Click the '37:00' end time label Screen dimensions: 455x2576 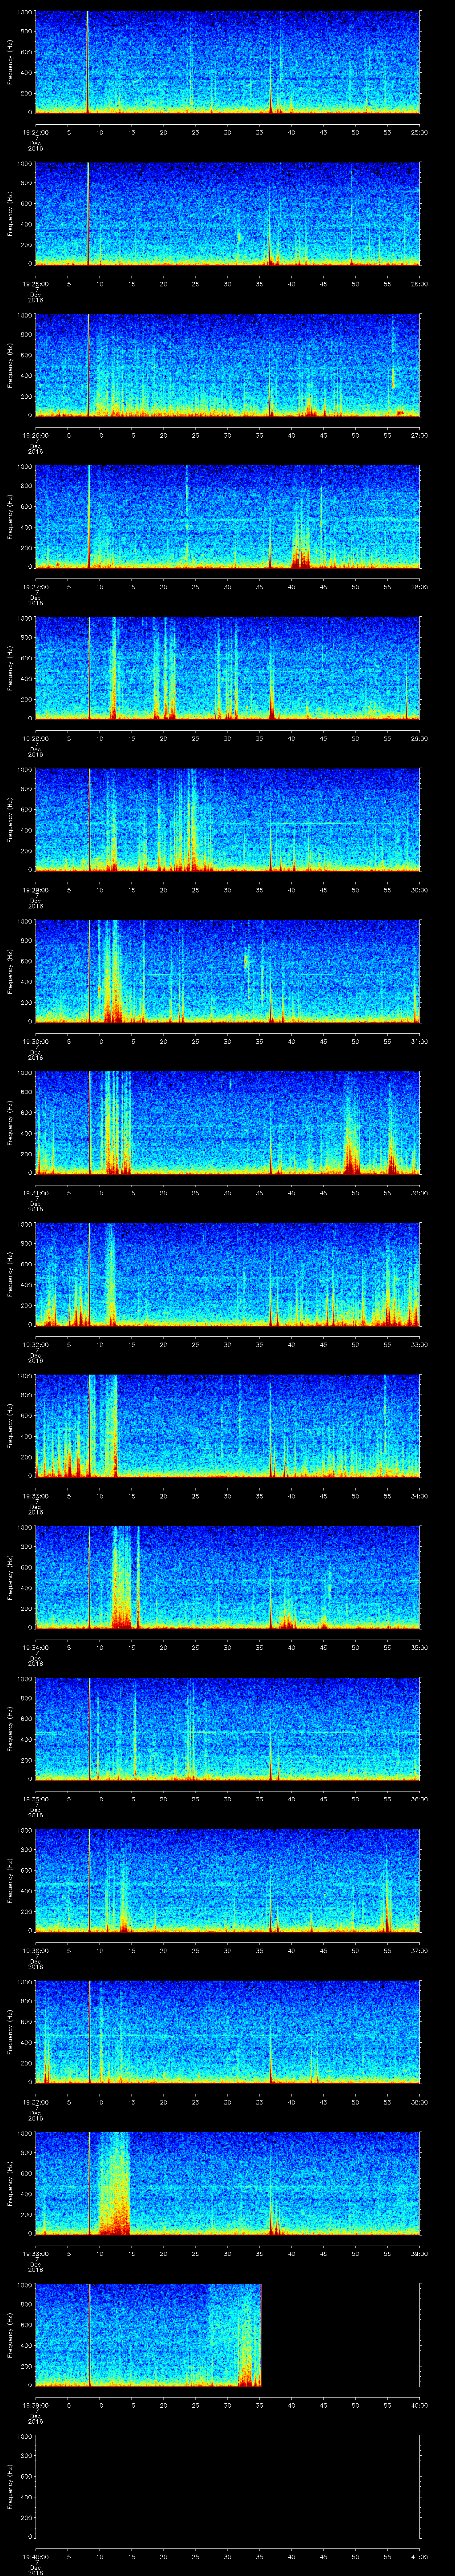[419, 1950]
